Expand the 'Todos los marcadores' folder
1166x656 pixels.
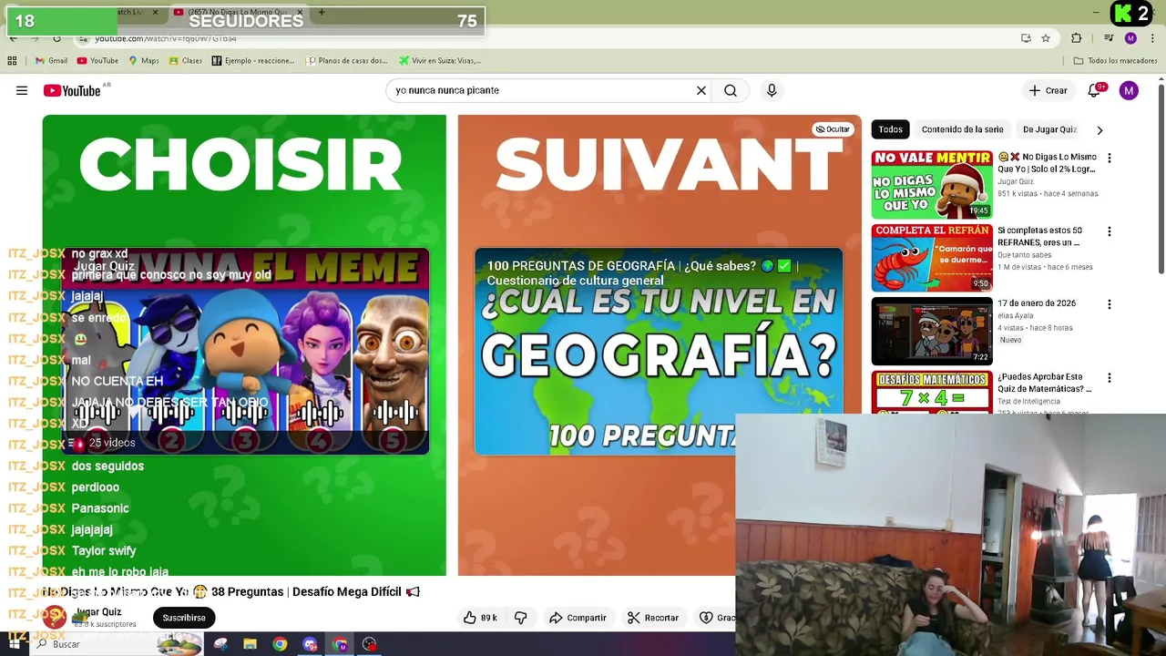click(x=1115, y=61)
